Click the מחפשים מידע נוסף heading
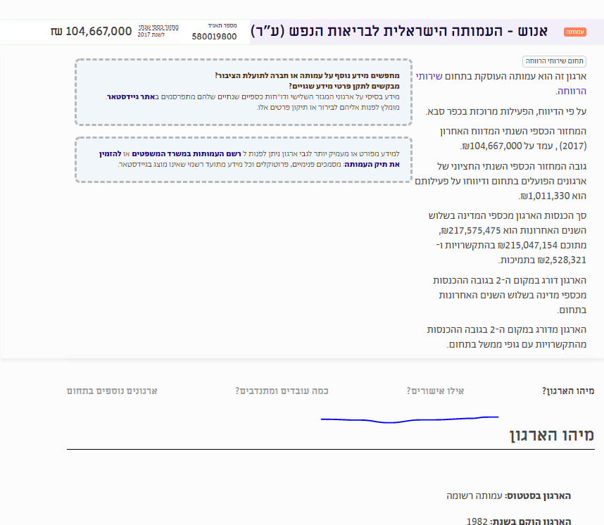Screen dimensions: 604x525 pos(307,75)
